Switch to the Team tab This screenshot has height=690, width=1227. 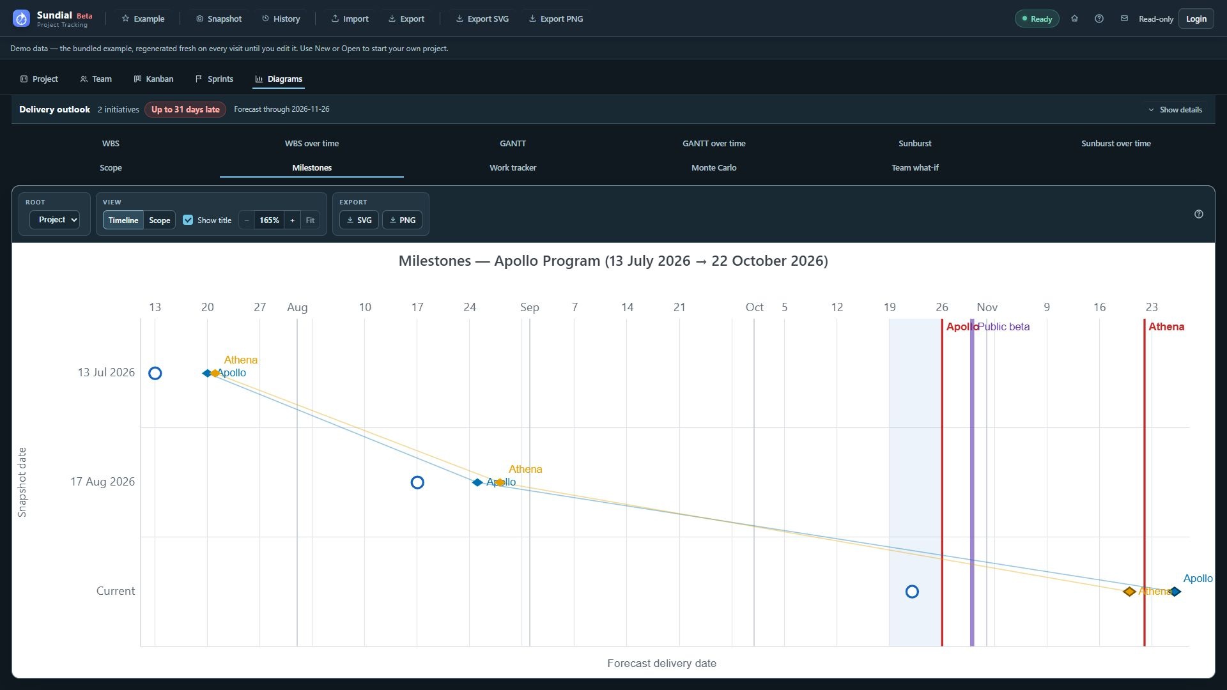(x=96, y=79)
